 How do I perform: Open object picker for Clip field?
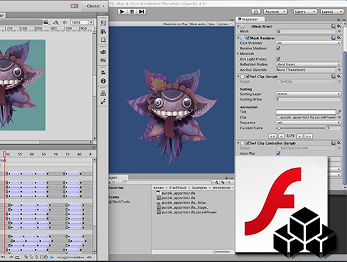(340, 117)
